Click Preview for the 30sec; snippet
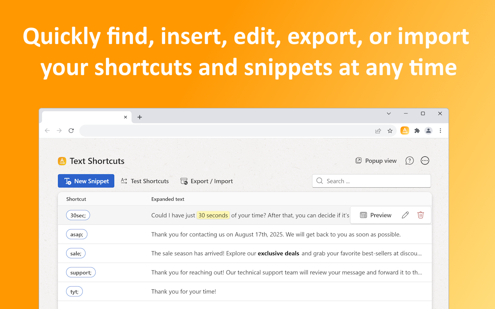Viewport: 495px width, 309px height. pos(376,215)
